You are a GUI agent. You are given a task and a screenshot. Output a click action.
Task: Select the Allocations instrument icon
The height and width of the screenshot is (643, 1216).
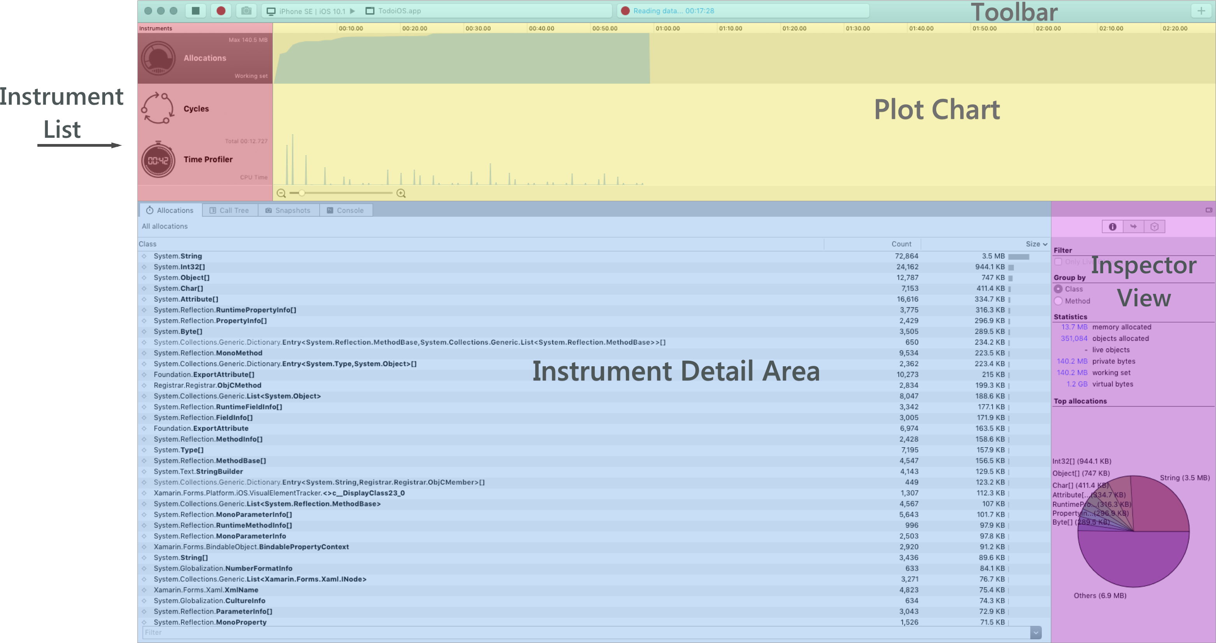158,58
